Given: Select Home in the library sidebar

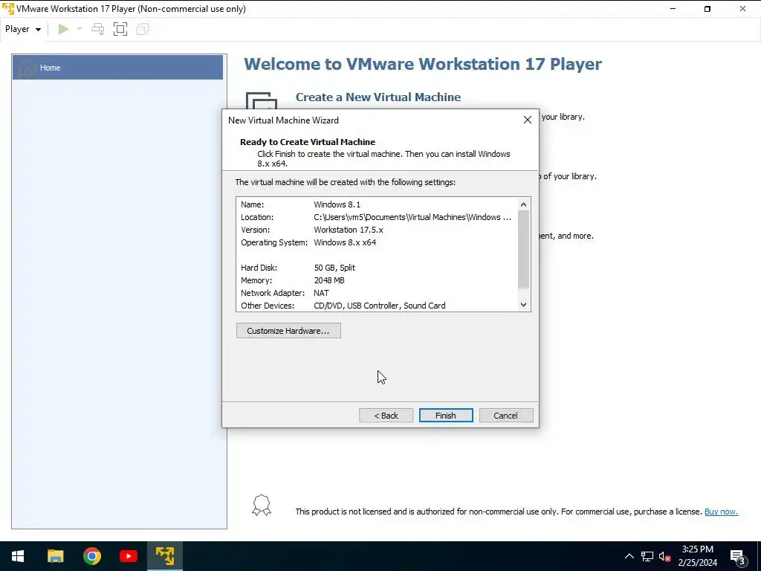Looking at the screenshot, I should [117, 68].
